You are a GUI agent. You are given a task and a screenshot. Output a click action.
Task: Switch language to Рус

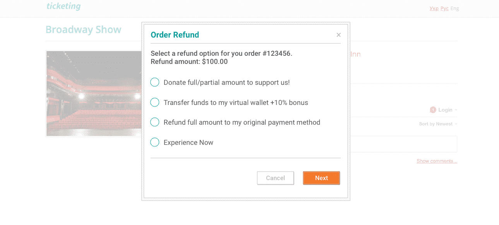[x=444, y=8]
